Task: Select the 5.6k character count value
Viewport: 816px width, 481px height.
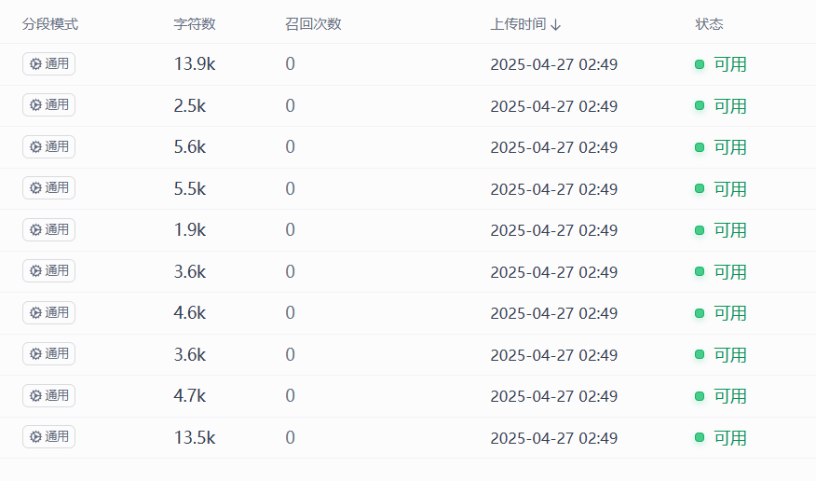Action: (190, 146)
